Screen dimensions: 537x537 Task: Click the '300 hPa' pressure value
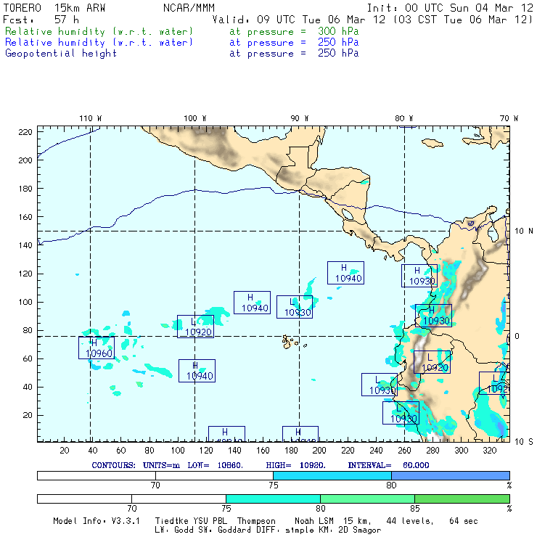[338, 31]
